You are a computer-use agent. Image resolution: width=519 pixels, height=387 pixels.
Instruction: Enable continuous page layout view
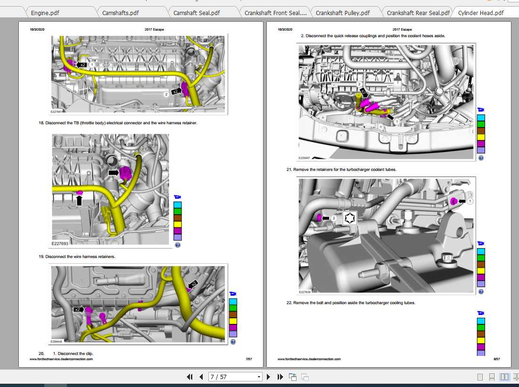point(492,377)
